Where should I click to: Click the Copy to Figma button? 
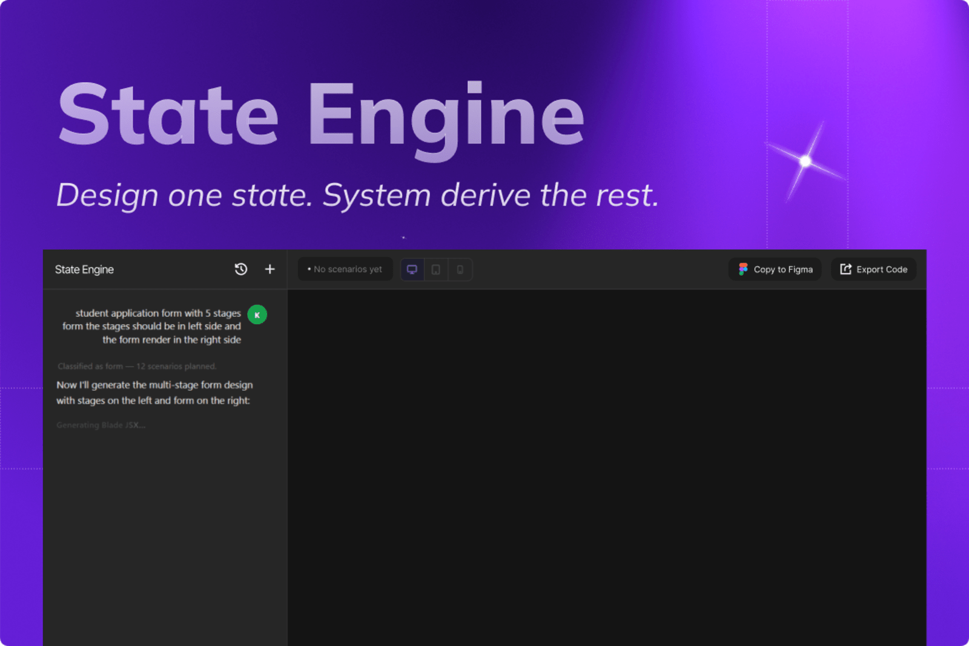click(x=775, y=269)
